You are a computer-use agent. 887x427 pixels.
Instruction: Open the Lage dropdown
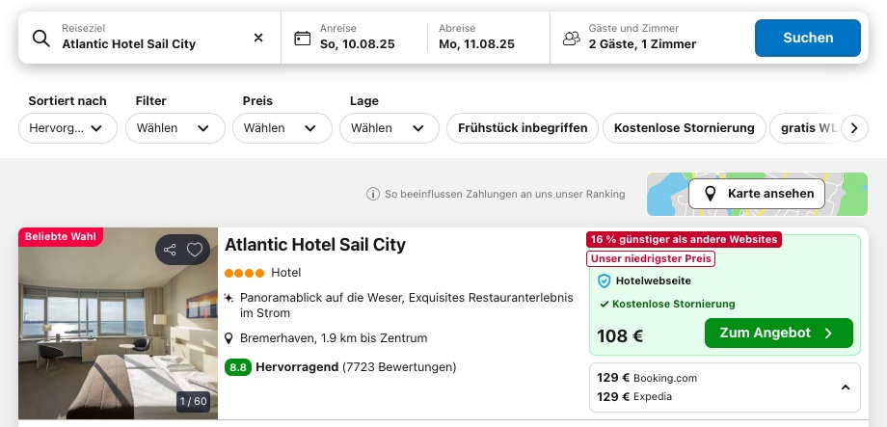[390, 128]
